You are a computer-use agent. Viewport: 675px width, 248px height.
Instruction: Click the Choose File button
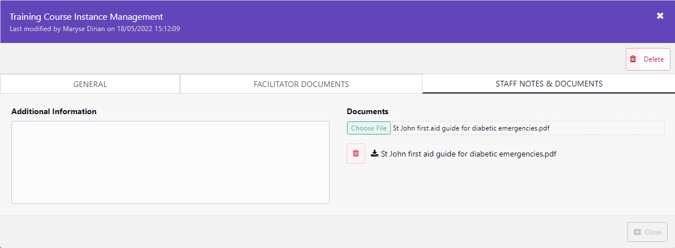pos(369,128)
